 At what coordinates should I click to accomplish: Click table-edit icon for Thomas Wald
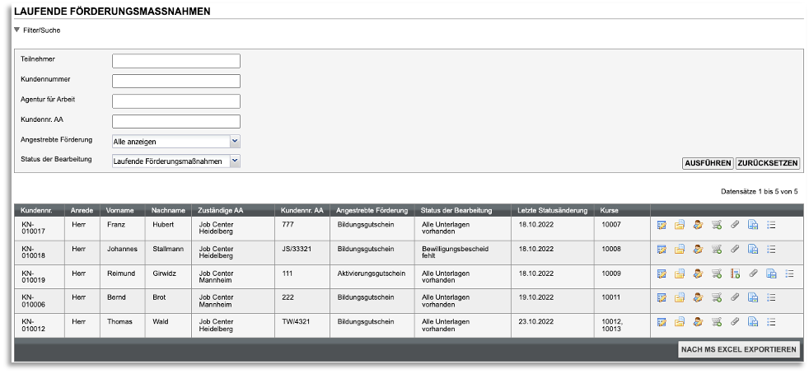[x=662, y=322]
